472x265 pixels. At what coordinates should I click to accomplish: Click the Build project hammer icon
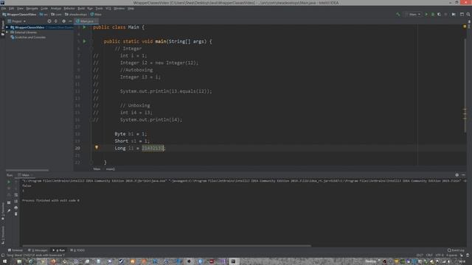(398, 15)
